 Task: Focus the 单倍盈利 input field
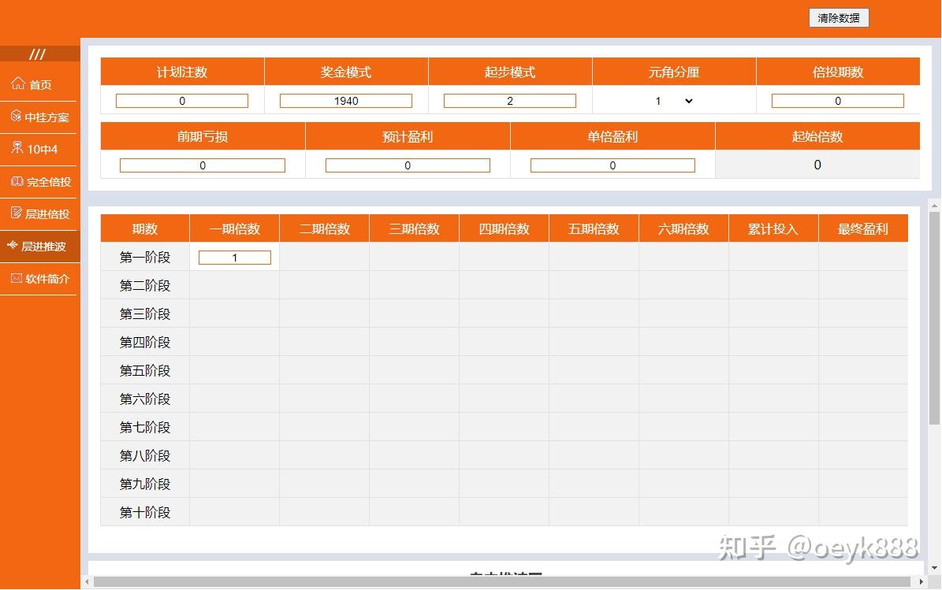(x=612, y=165)
